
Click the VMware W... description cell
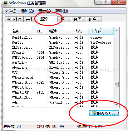tap(59, 77)
